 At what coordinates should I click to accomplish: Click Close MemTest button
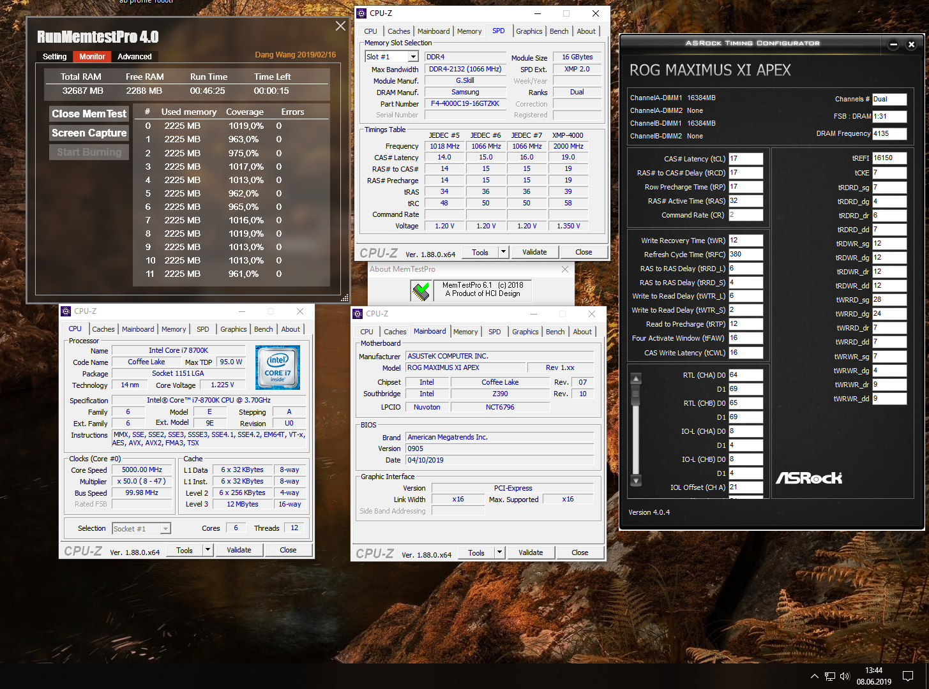click(x=89, y=114)
